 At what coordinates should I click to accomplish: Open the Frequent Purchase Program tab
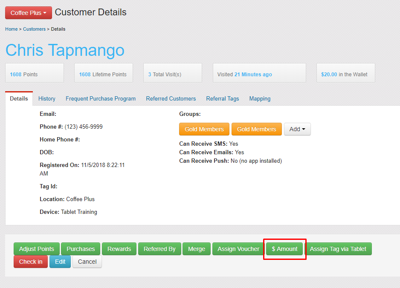(101, 98)
